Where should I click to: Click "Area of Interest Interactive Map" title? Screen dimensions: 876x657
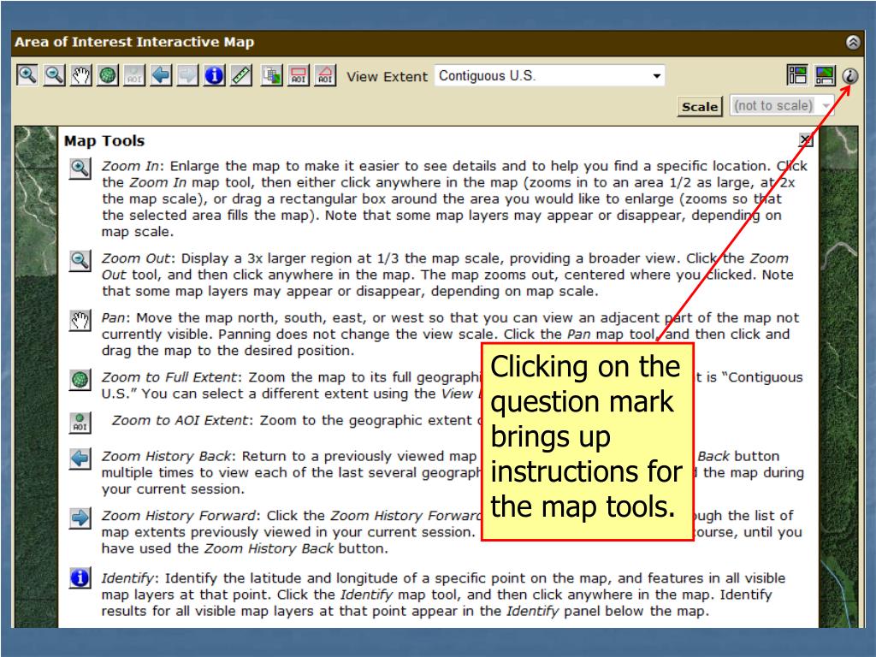point(134,42)
